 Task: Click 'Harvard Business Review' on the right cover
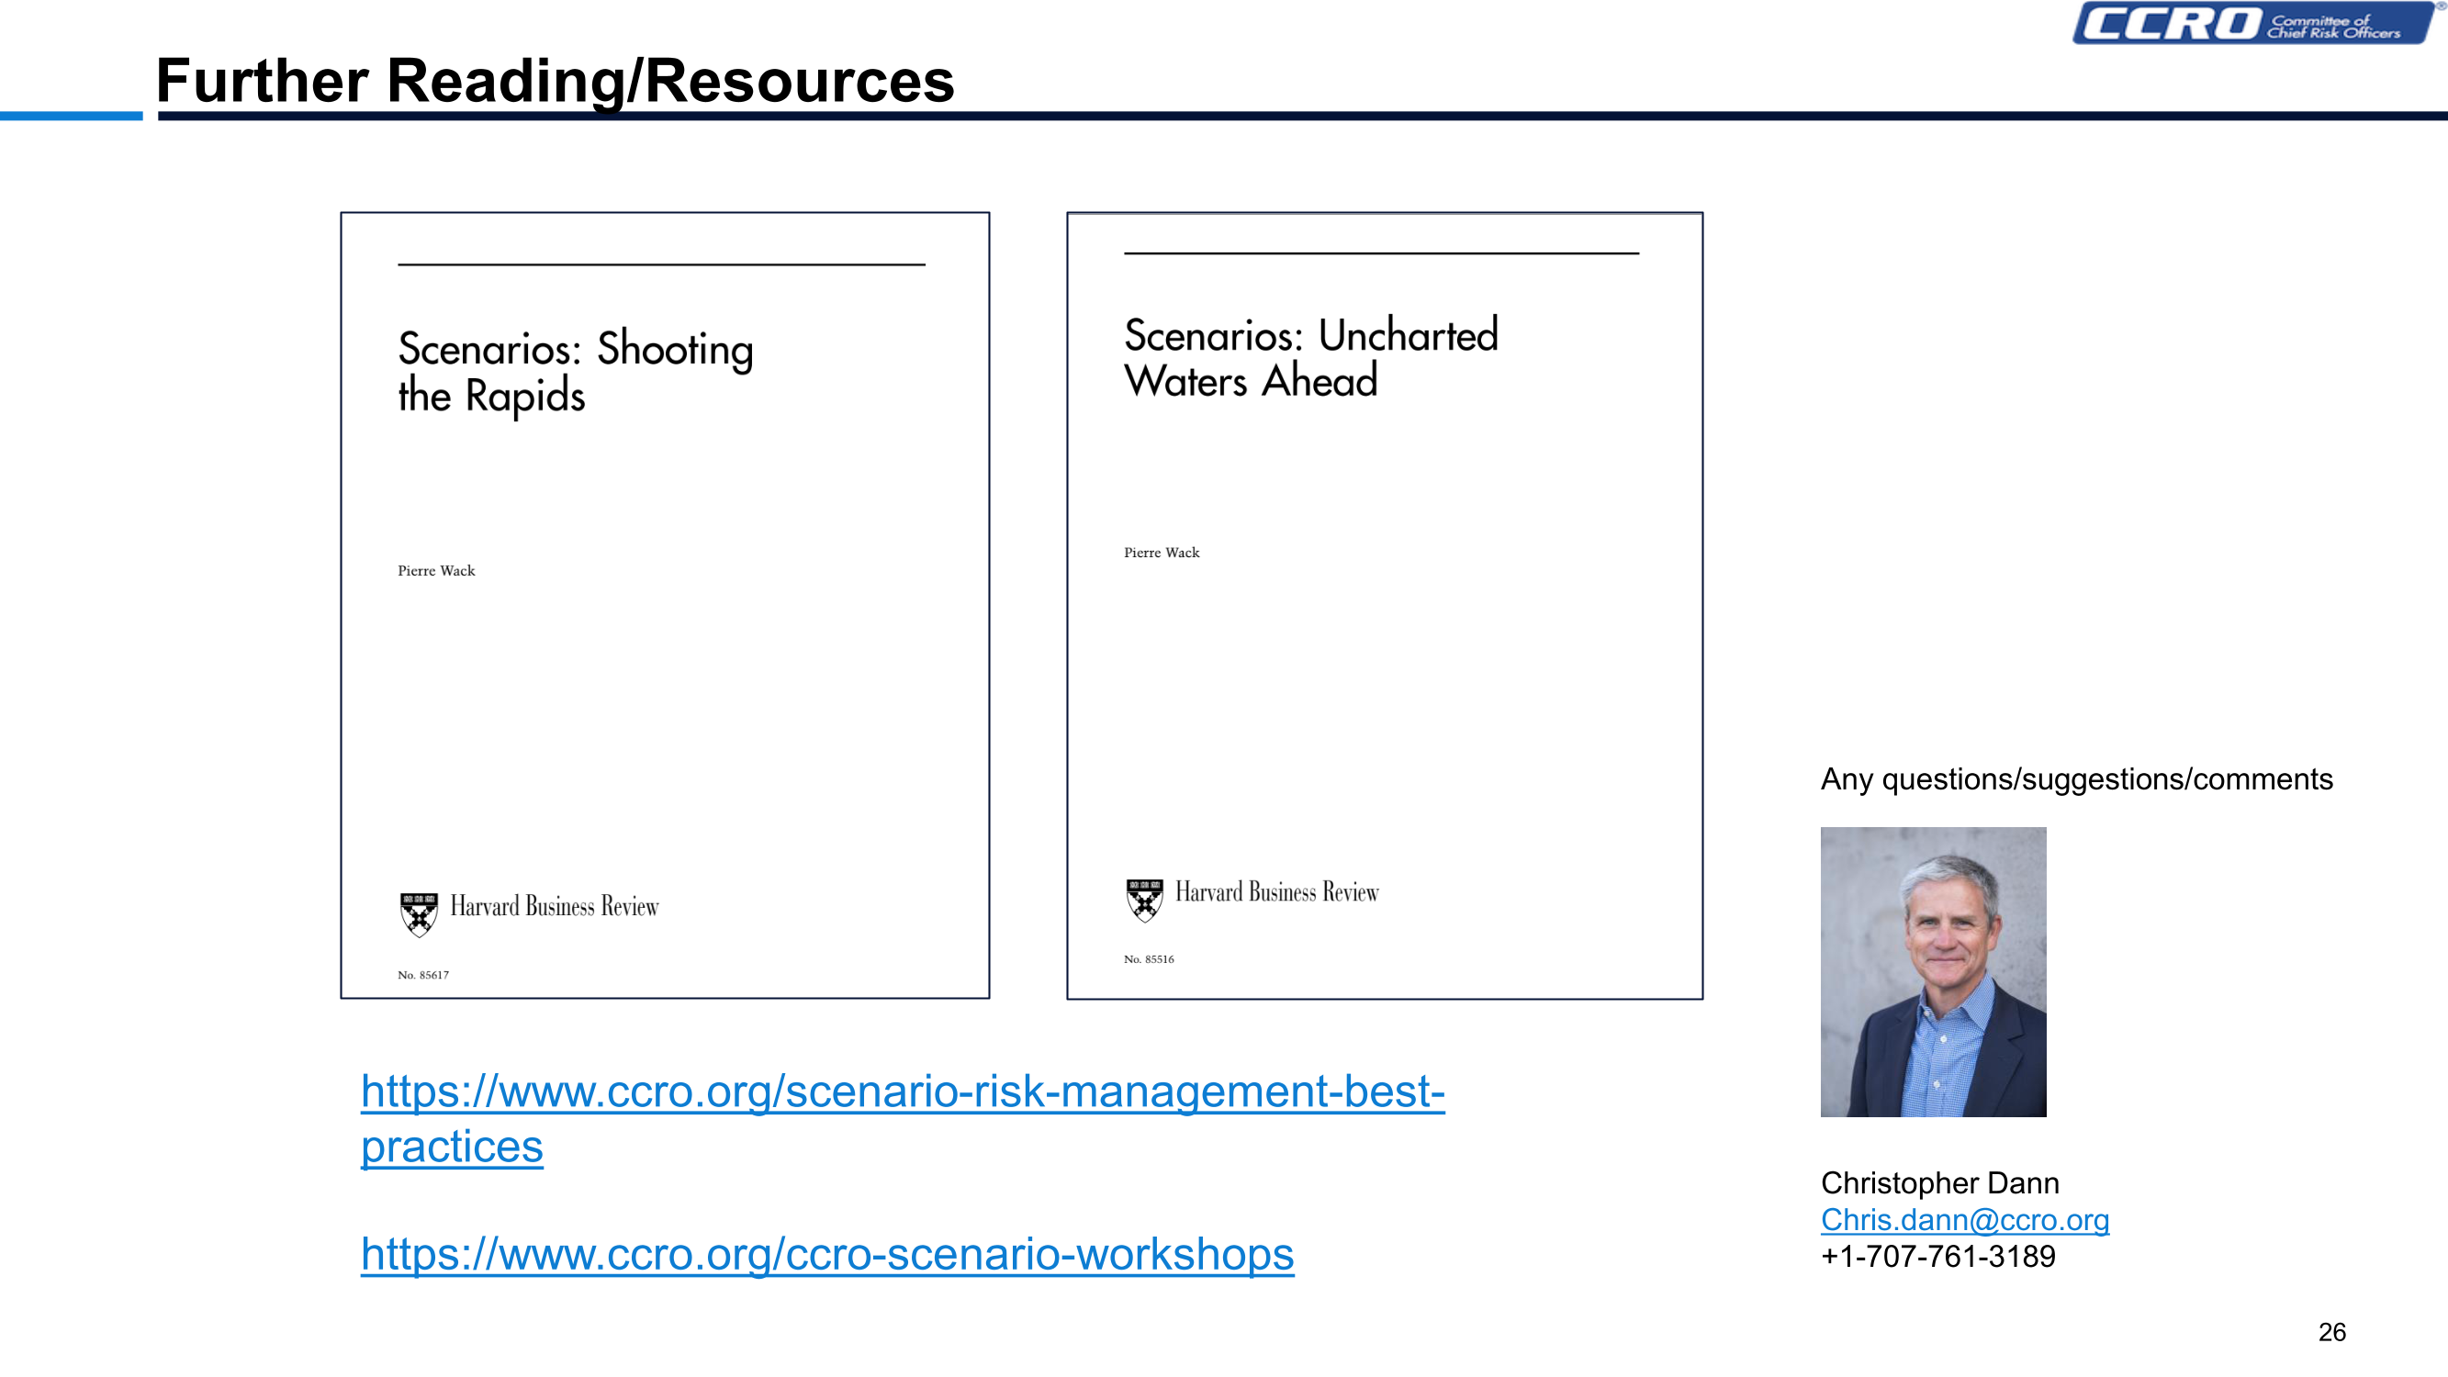click(1276, 891)
